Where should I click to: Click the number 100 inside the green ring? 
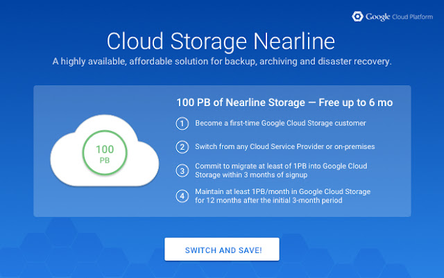(105, 150)
